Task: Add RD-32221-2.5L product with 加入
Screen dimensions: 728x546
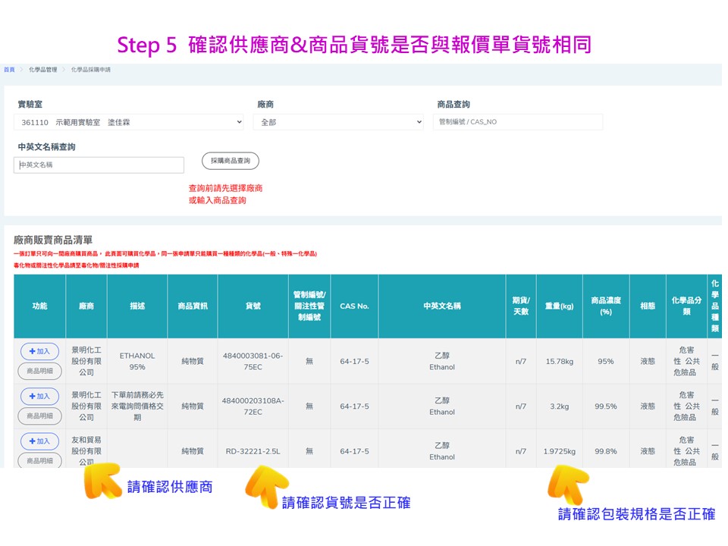Action: [x=39, y=441]
